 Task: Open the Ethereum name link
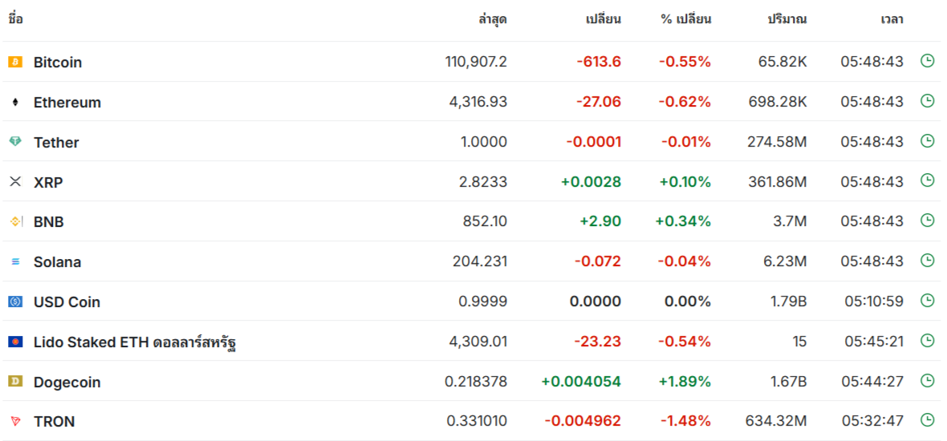(x=67, y=103)
